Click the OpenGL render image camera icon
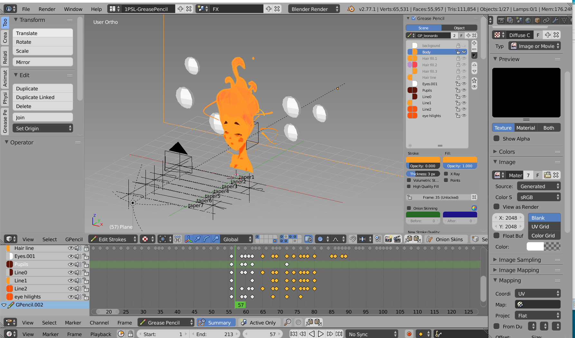 (x=388, y=239)
